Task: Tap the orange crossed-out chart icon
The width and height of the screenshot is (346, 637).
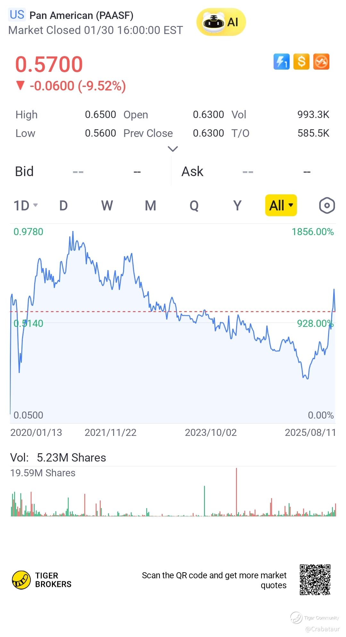Action: tap(321, 62)
